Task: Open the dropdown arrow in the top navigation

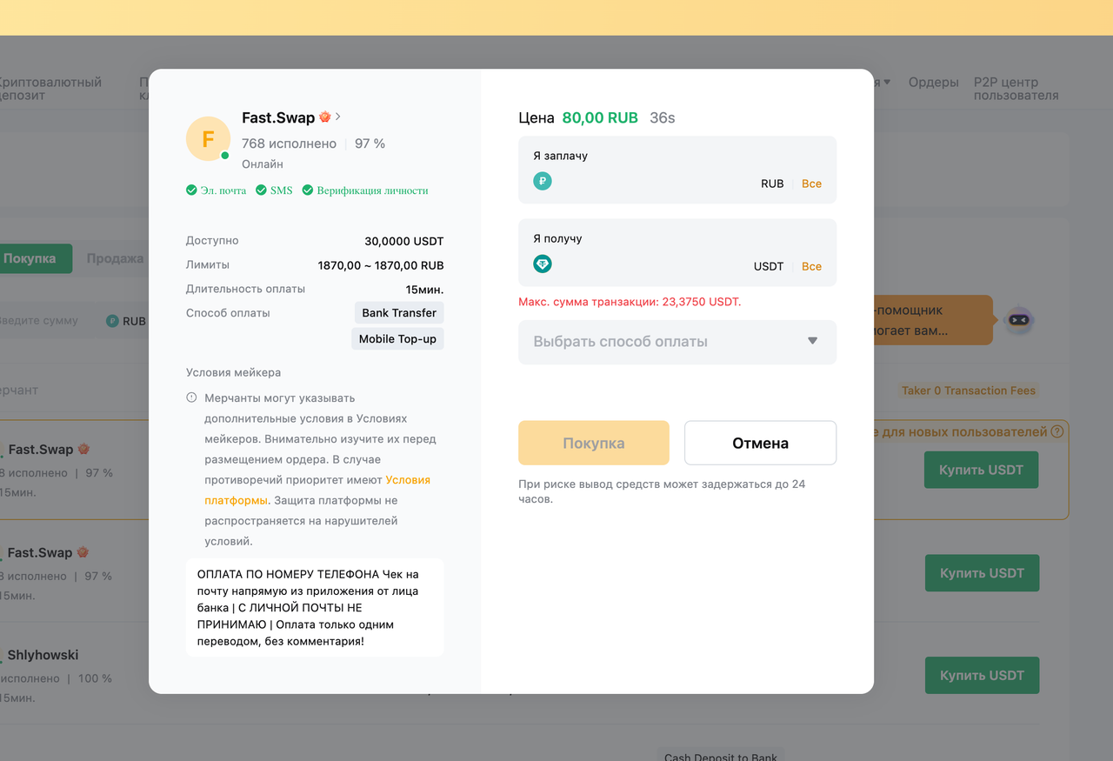Action: (x=888, y=81)
